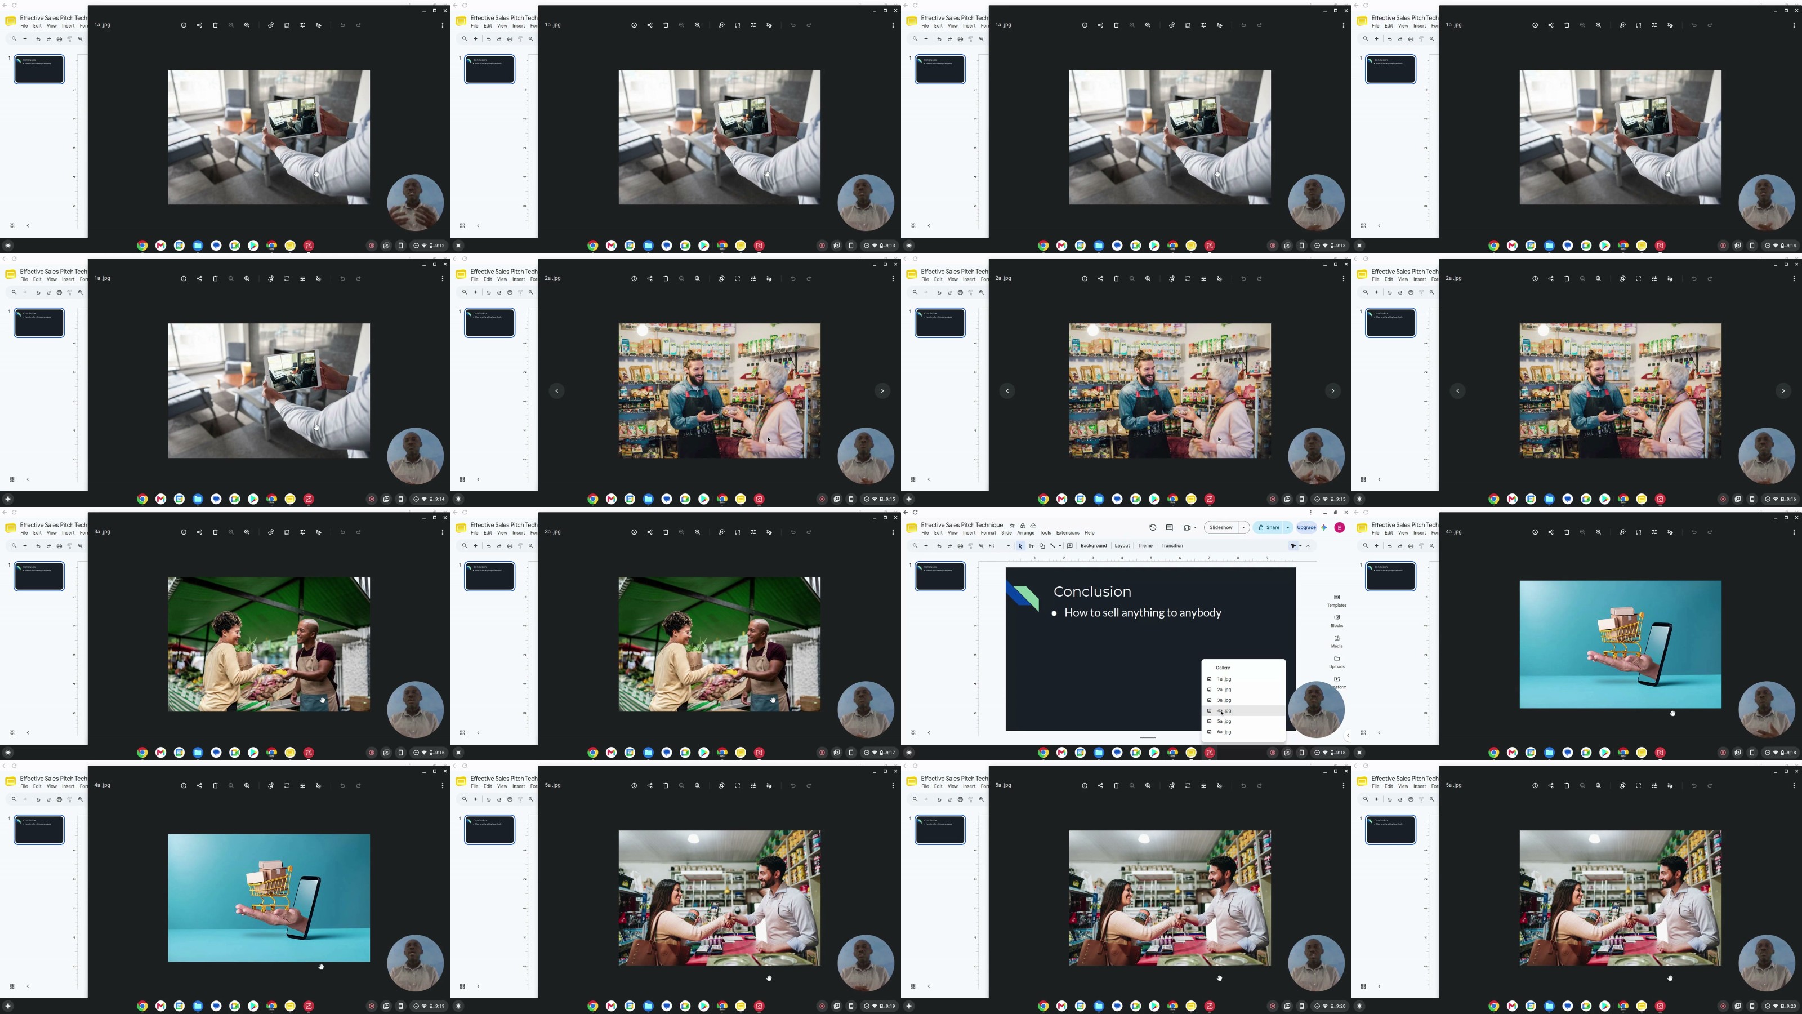Open the Blocks side panel
Viewport: 1802px width, 1014px height.
click(x=1337, y=621)
